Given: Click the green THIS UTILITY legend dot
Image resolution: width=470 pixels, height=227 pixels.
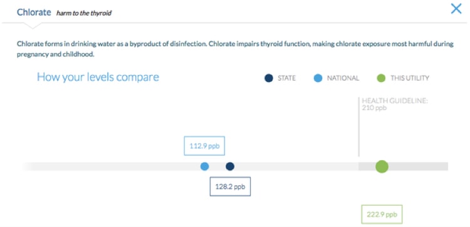Looking at the screenshot, I should 381,78.
